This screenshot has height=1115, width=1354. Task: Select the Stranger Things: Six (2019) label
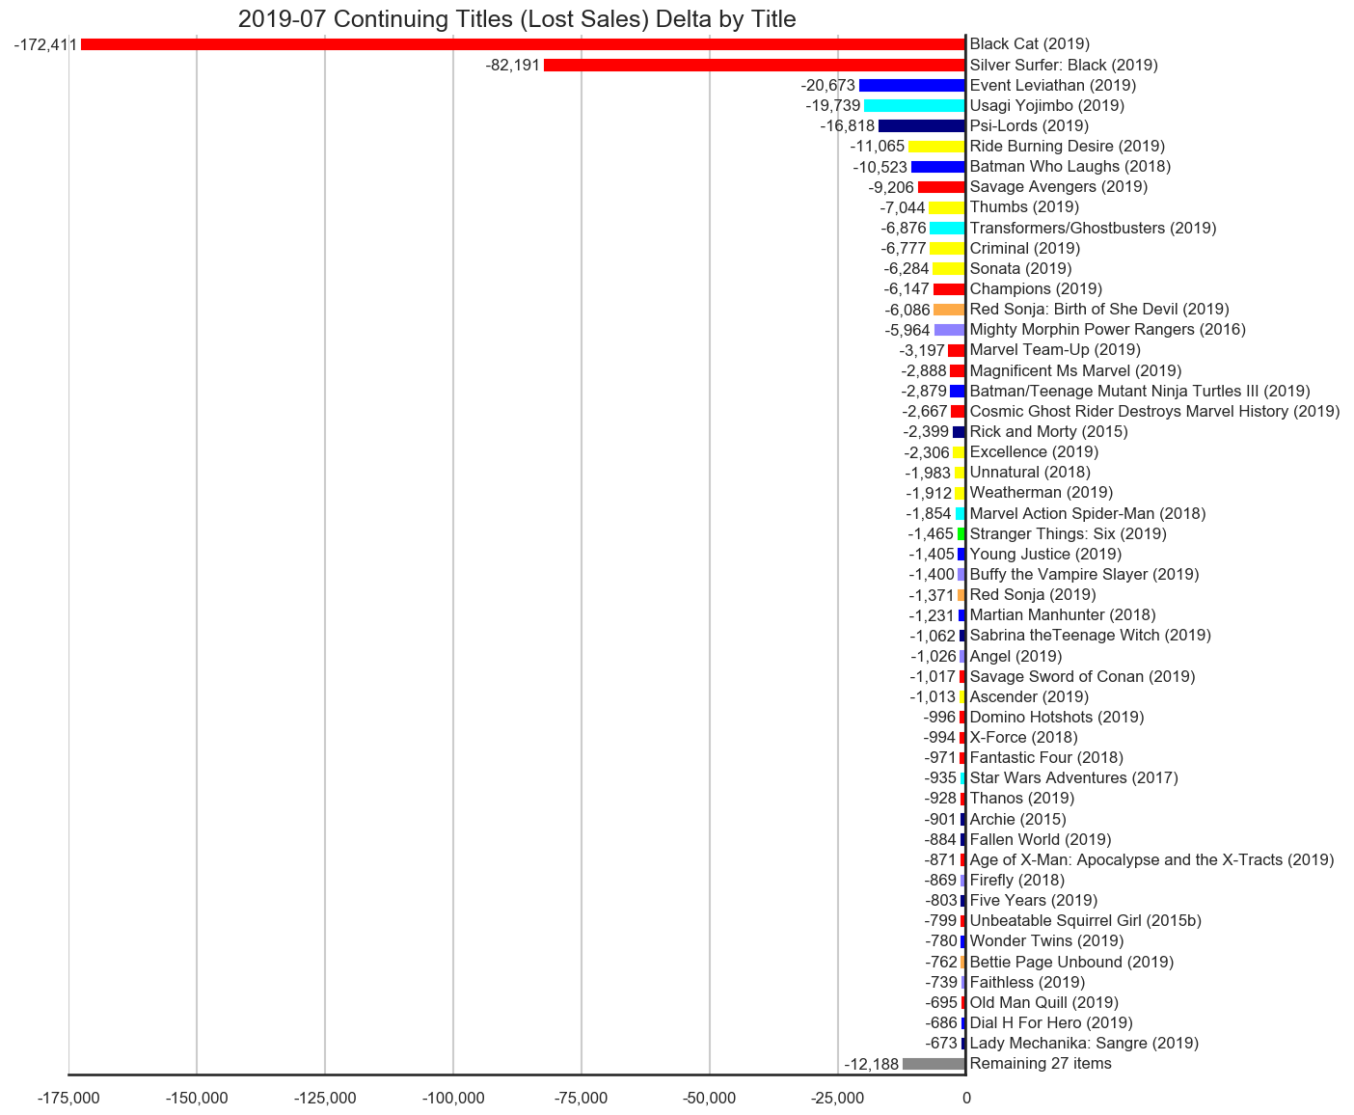tap(1068, 534)
